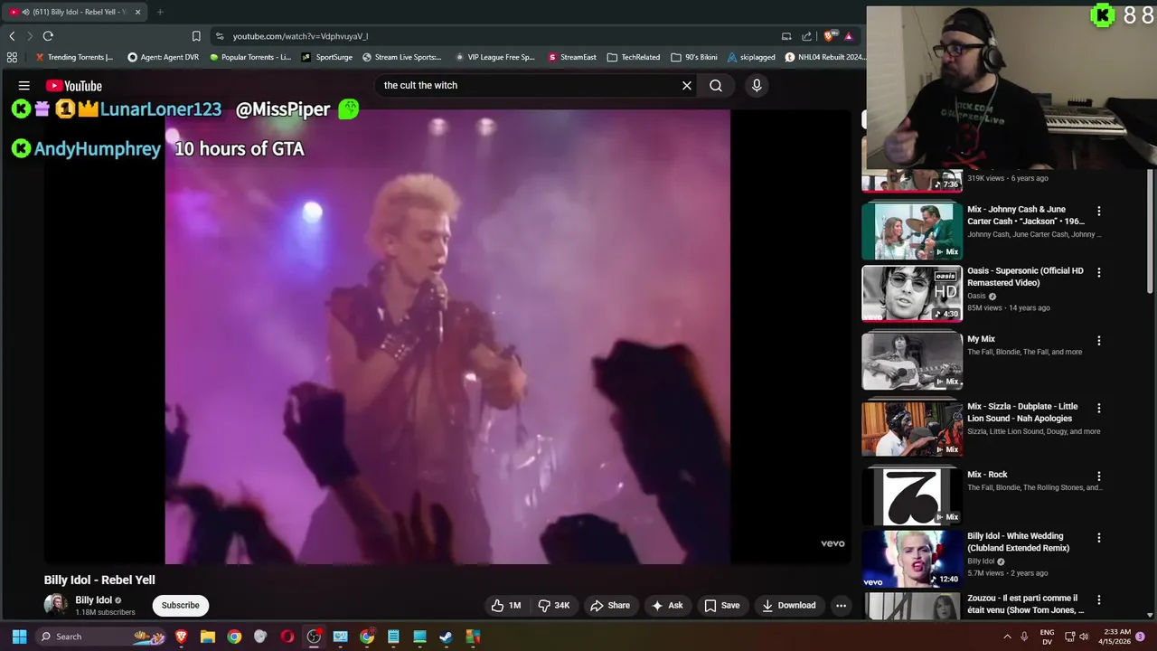Open Popular Torrents bookmark

pos(250,57)
